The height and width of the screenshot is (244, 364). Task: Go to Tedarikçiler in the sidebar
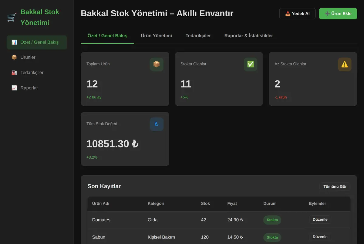click(x=37, y=73)
